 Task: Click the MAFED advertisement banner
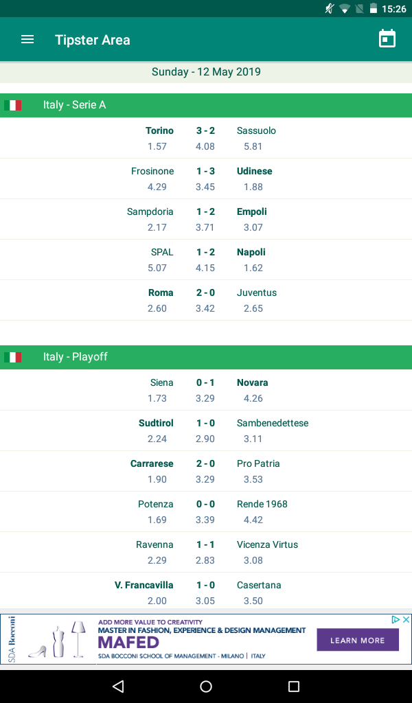[206, 639]
